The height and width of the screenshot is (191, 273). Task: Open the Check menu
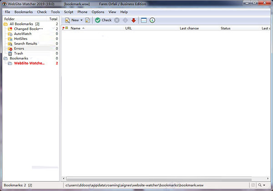(x=42, y=12)
